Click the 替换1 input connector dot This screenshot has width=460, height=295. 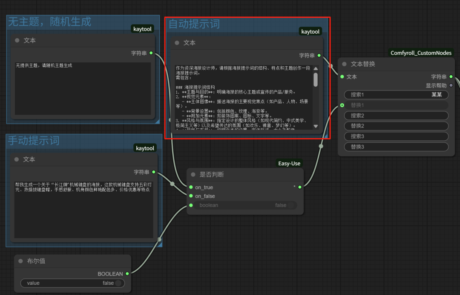(342, 105)
